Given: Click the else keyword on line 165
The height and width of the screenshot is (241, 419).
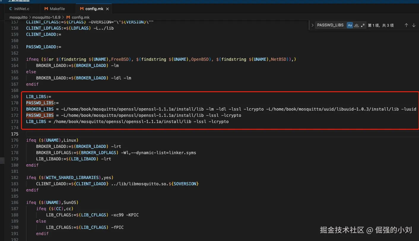Looking at the screenshot, I should tap(31, 72).
